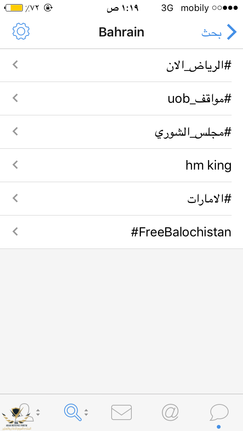Open the switcher arrows beside search icon
This screenshot has width=243, height=431.
point(86,412)
